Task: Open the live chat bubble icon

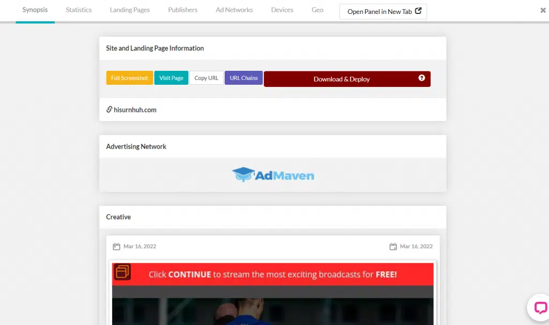Action: [x=539, y=308]
